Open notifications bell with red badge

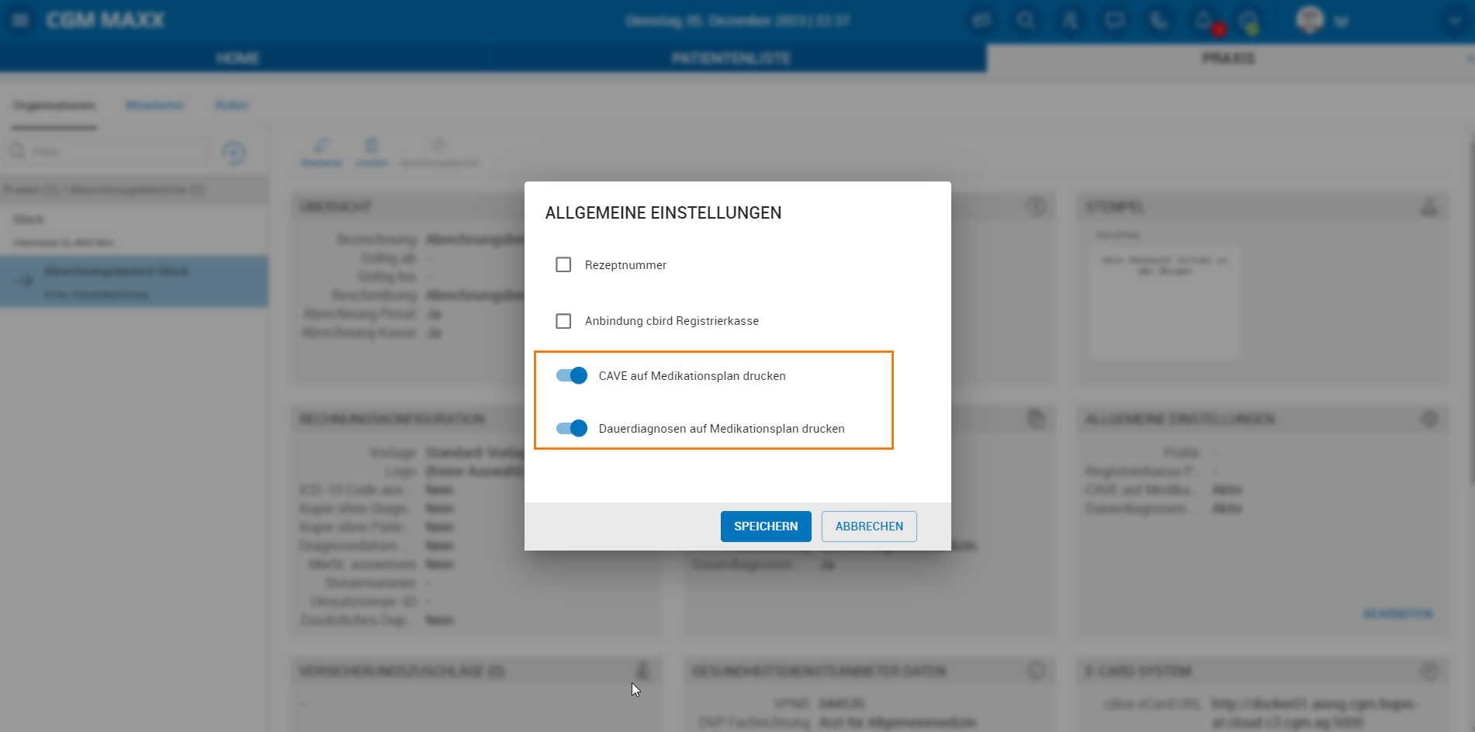click(1205, 22)
